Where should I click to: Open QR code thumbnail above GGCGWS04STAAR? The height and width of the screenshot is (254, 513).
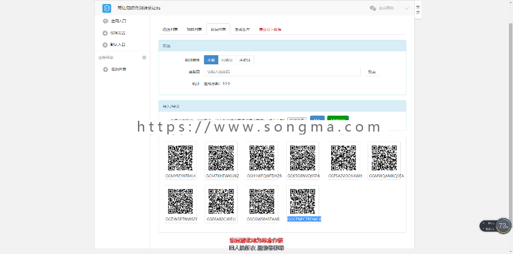(262, 202)
